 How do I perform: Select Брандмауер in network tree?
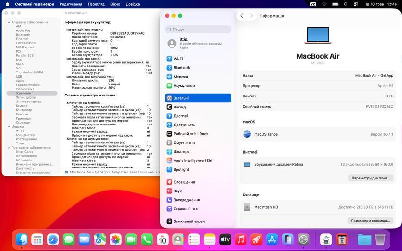coord(25,135)
